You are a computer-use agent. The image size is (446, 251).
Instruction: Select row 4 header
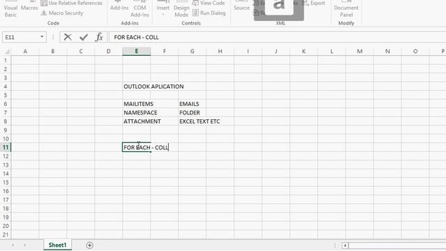tap(6, 86)
